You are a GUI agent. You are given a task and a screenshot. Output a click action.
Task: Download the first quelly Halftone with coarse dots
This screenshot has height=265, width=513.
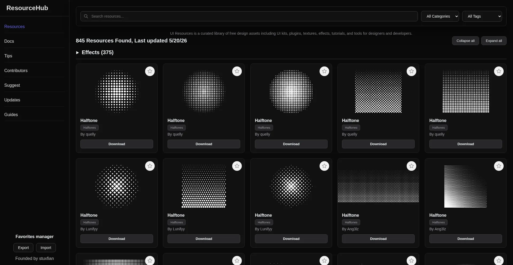click(x=117, y=144)
